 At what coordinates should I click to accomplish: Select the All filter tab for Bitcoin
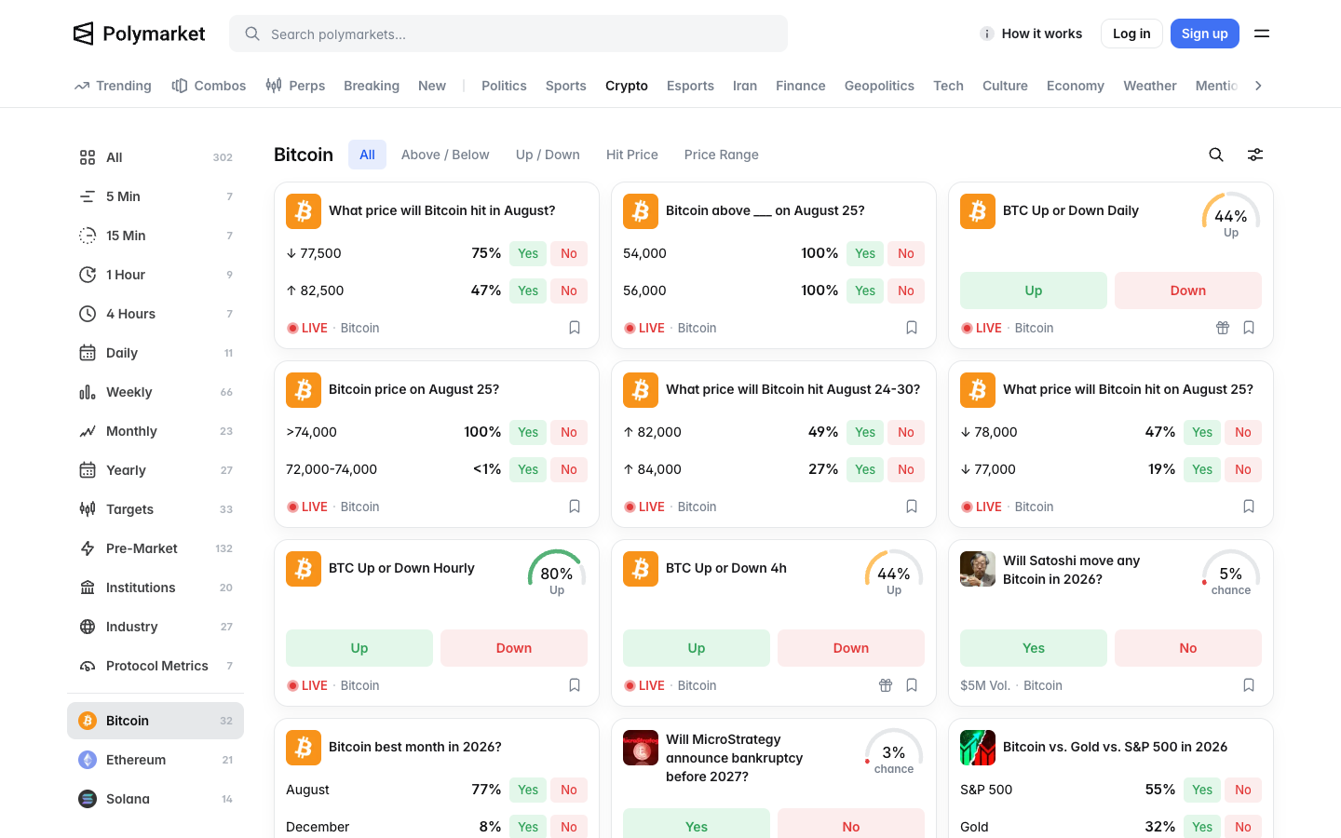(x=367, y=155)
